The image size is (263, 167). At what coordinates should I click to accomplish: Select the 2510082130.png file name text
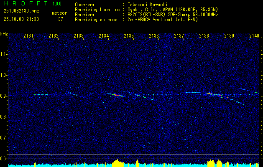coord(21,11)
